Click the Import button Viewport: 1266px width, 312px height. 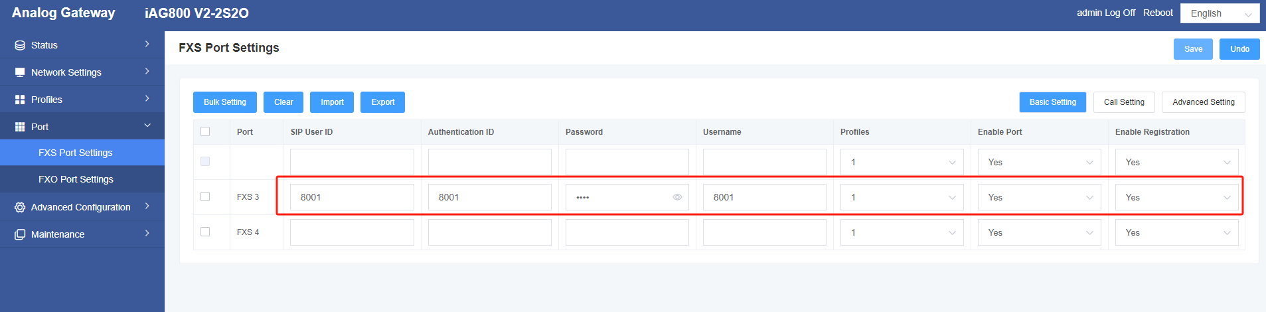pos(332,102)
